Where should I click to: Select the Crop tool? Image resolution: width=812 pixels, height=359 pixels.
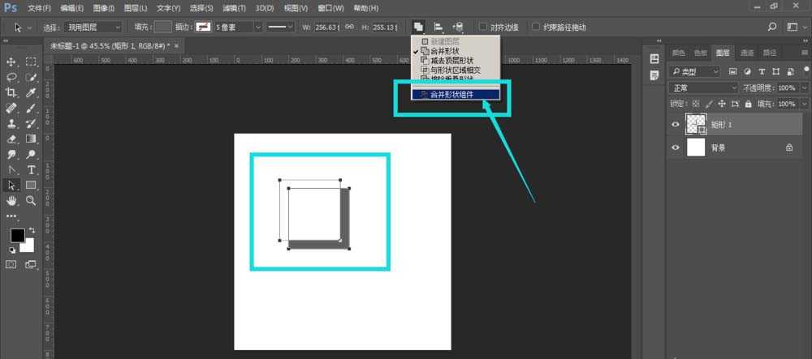(x=12, y=92)
